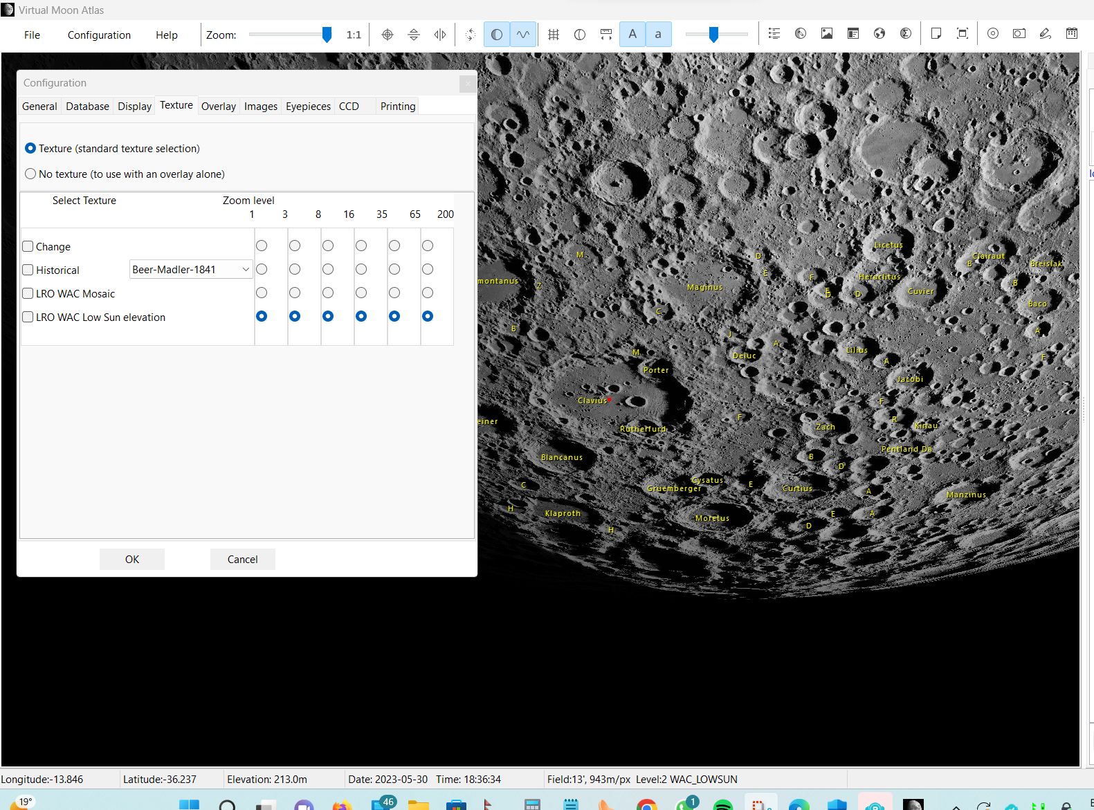Open the Beer-Madler-1841 historical texture dropdown

coord(191,269)
